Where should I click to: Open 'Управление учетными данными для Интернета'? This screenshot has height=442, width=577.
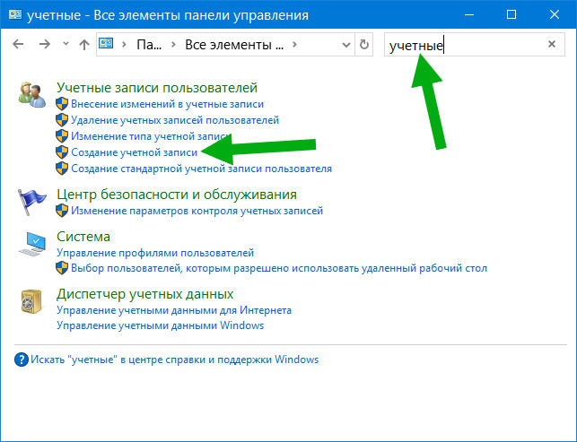coord(174,310)
